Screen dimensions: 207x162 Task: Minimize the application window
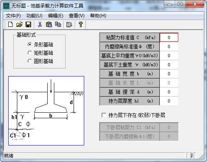pos(170,4)
